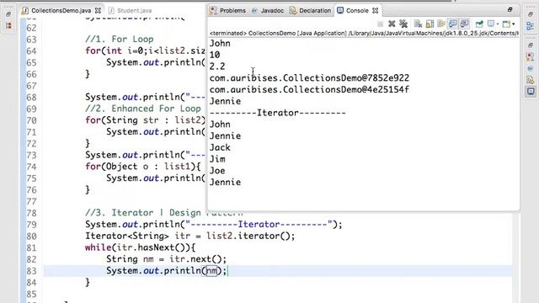Close the CollectionsDemo.java editor tab

tap(98, 11)
